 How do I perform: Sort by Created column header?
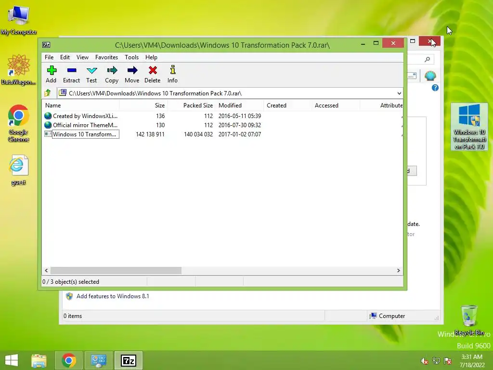point(288,106)
